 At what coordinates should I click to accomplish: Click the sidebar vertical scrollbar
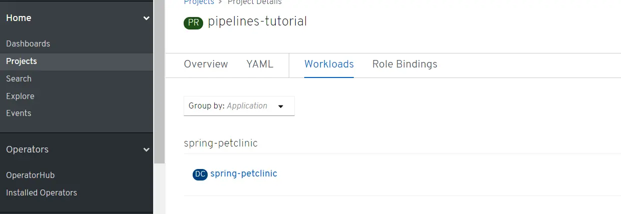click(x=159, y=80)
